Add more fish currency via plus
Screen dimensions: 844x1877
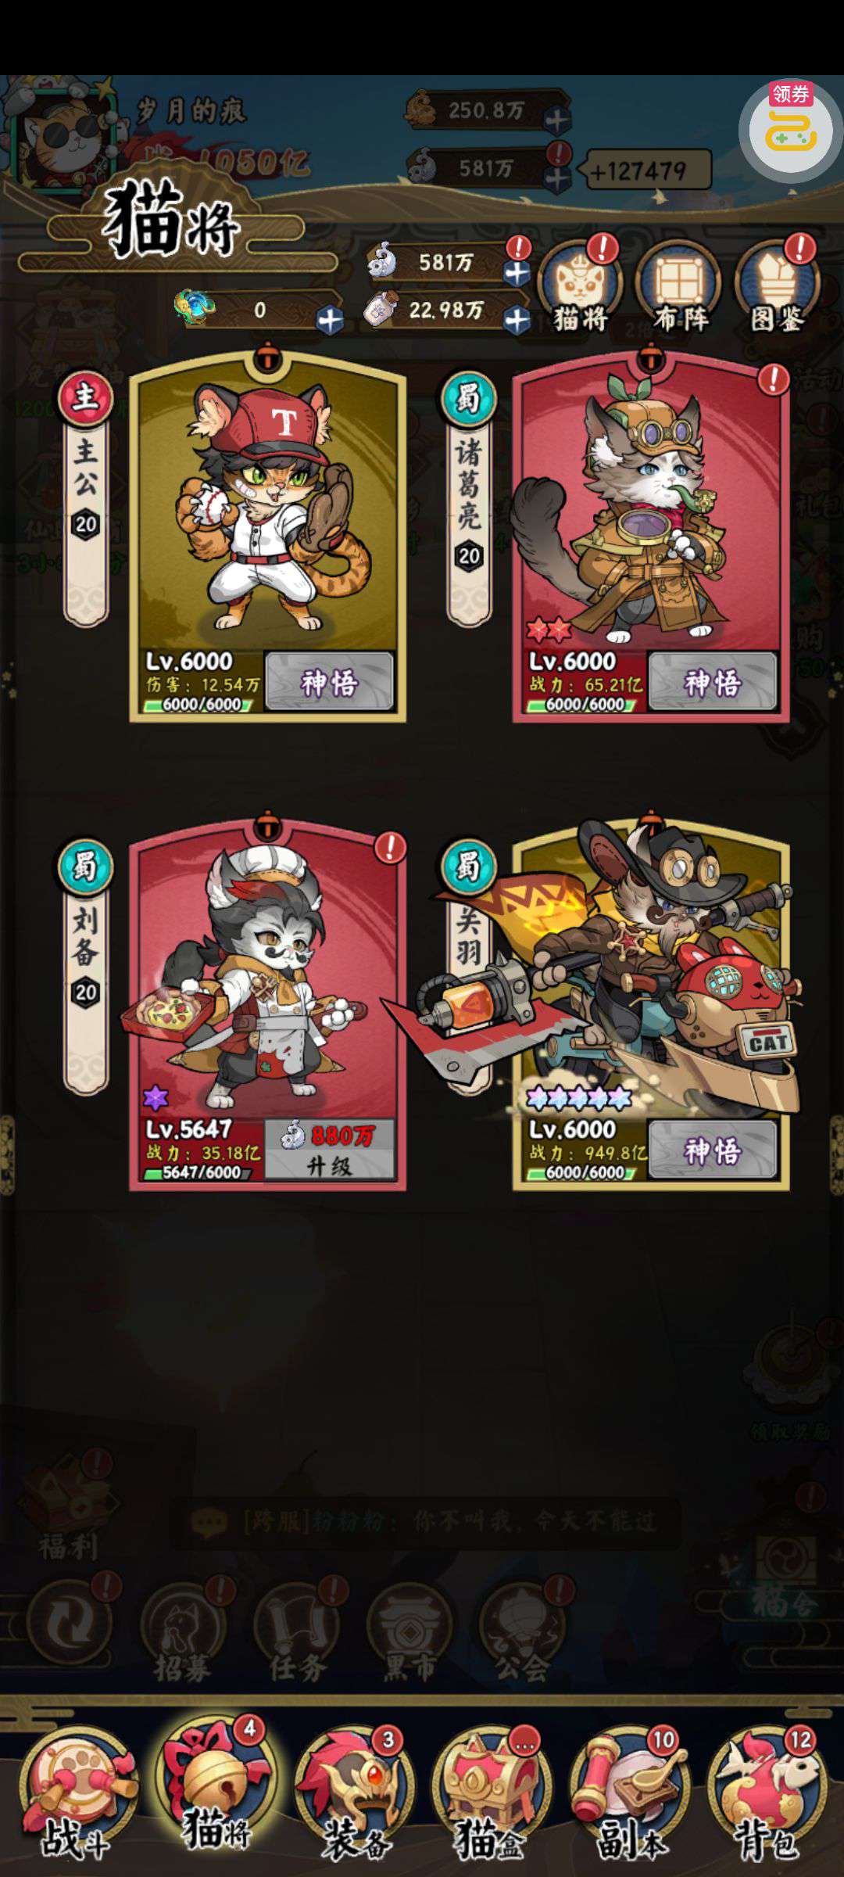[517, 273]
